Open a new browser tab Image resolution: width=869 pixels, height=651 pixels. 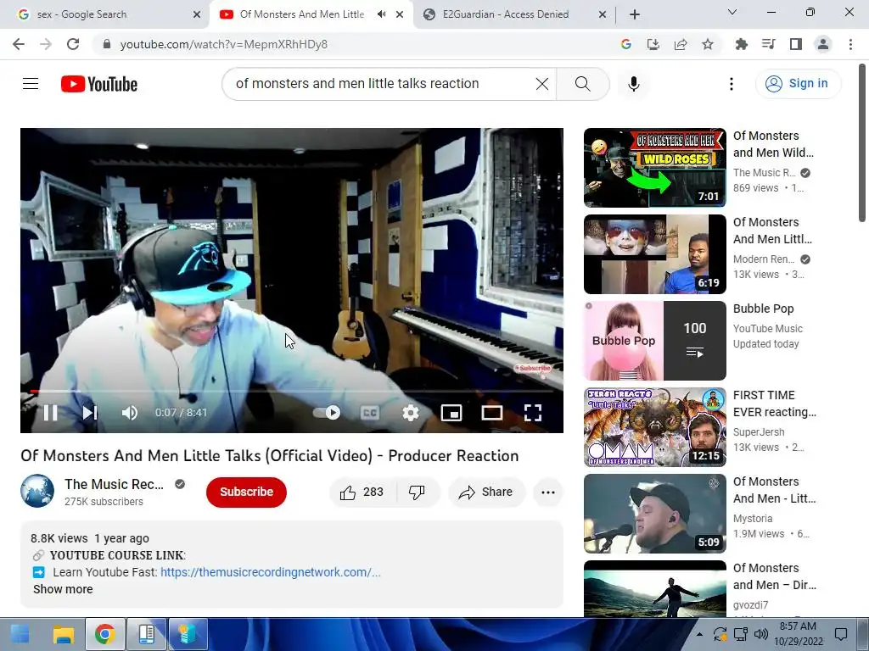(635, 15)
